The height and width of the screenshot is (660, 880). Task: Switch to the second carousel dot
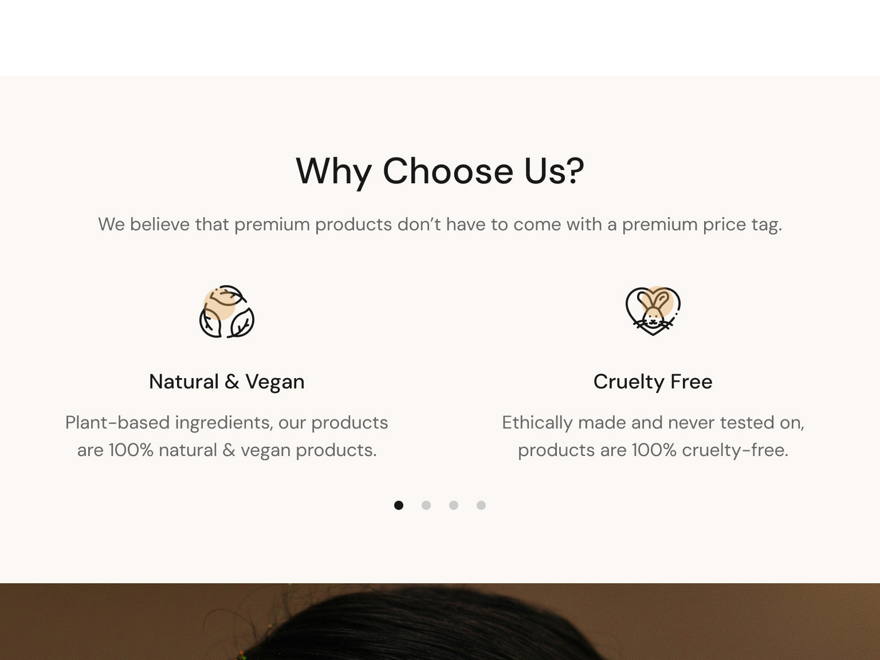tap(426, 505)
